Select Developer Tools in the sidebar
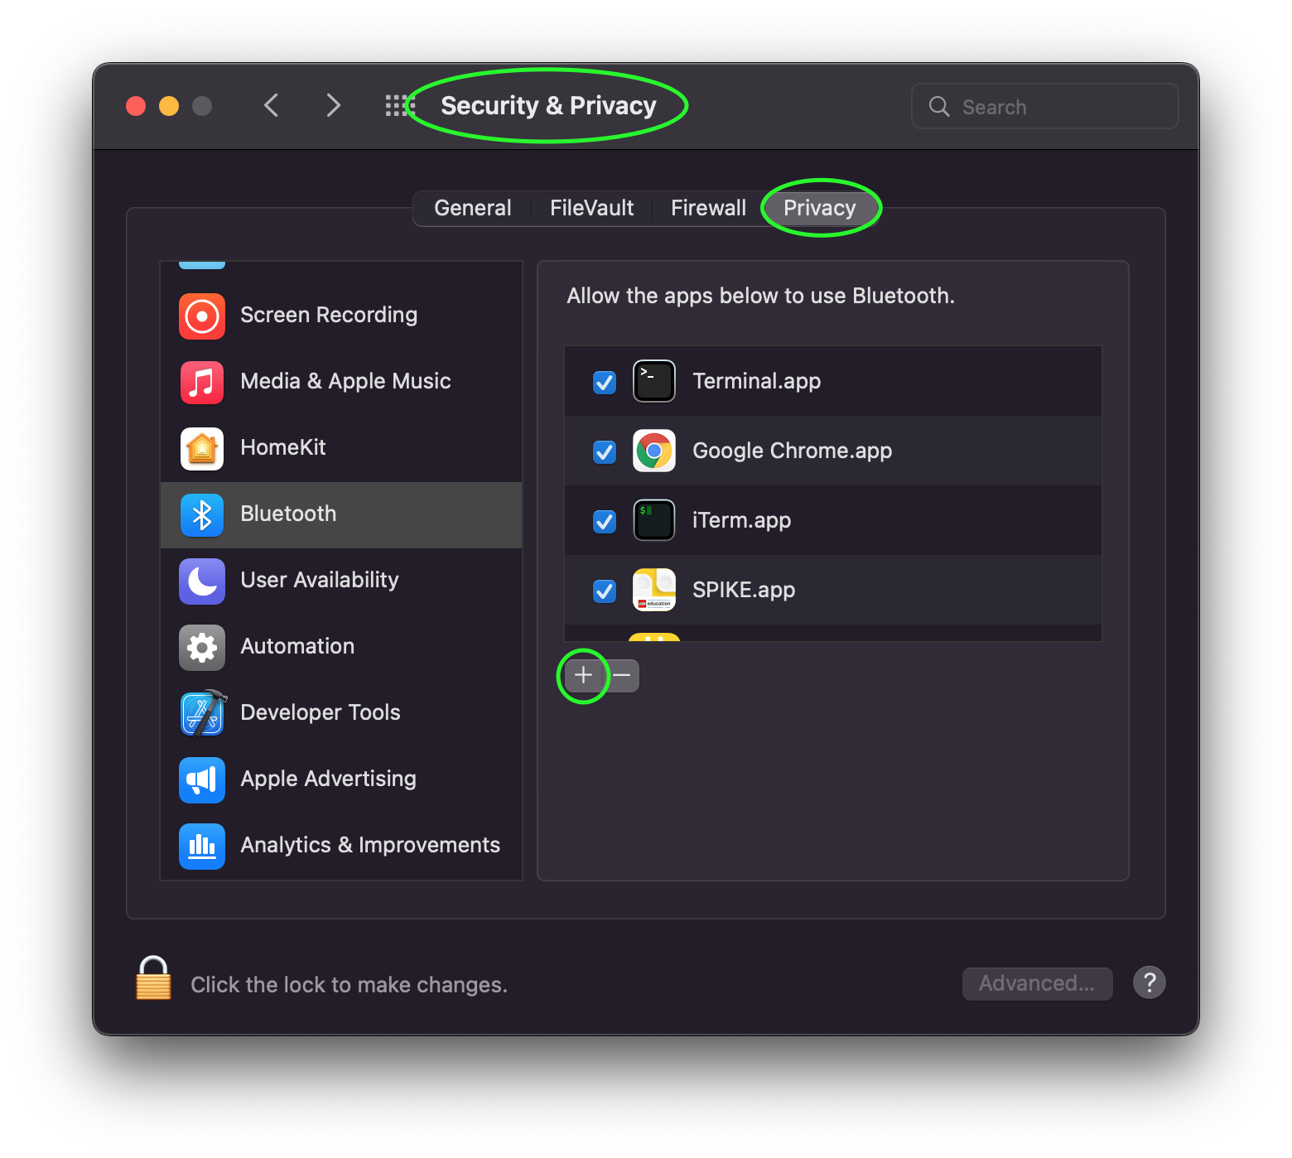 tap(340, 713)
